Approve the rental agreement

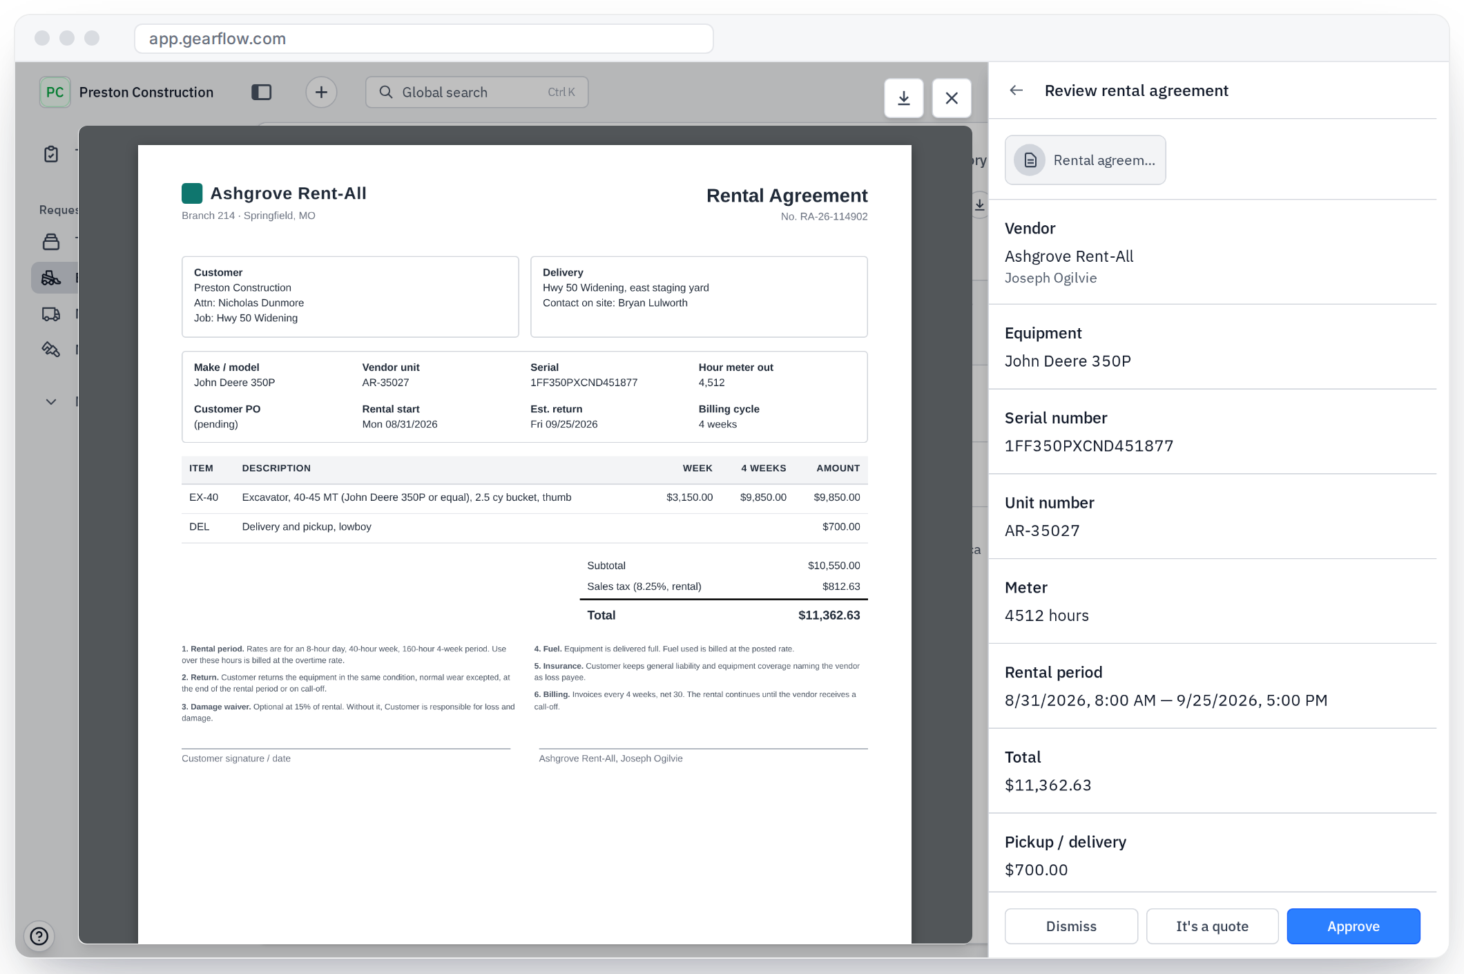click(1354, 926)
